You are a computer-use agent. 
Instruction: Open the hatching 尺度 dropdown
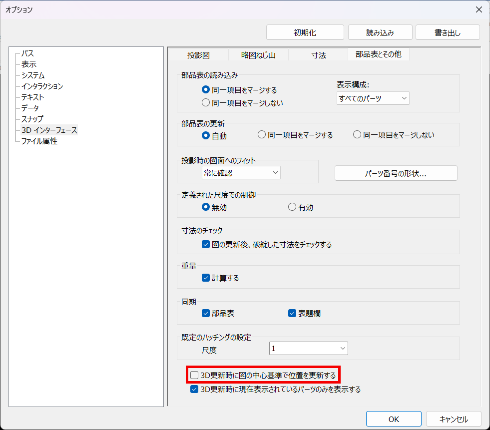tap(308, 348)
